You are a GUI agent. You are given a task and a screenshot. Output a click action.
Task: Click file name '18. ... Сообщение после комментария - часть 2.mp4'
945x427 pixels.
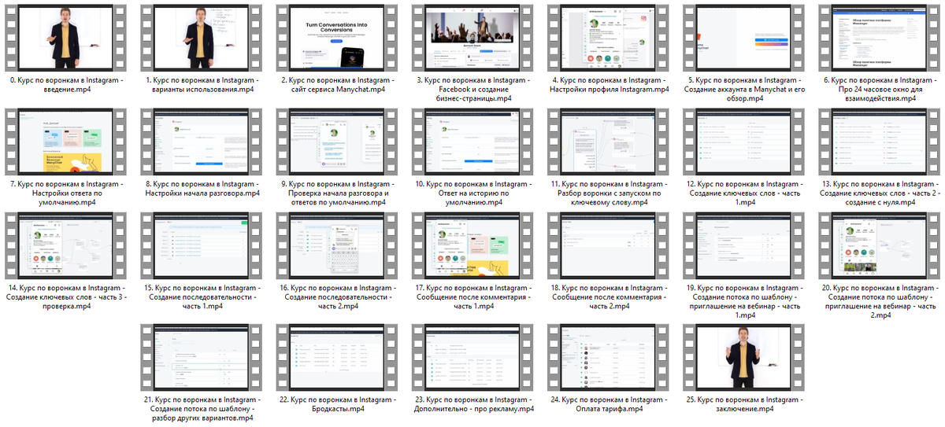[x=608, y=297]
